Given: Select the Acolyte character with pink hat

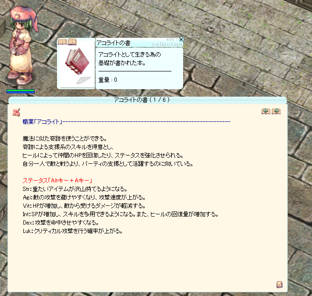Looking at the screenshot, I should 22,45.
